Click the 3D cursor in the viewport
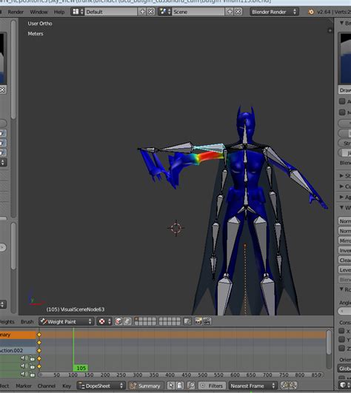Image resolution: width=351 pixels, height=393 pixels. 176,228
